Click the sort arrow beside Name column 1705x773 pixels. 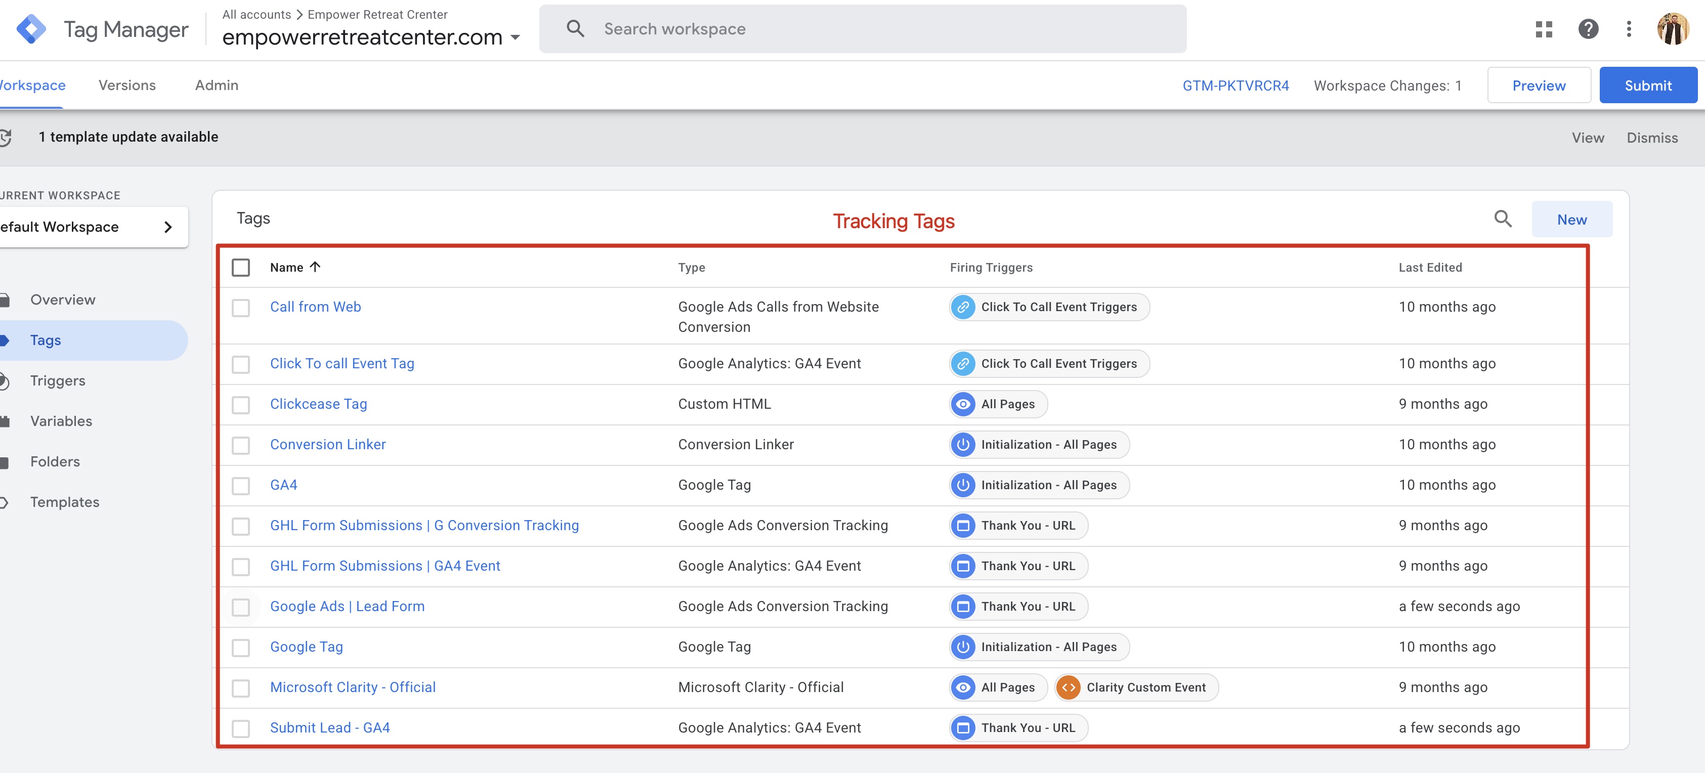click(315, 267)
